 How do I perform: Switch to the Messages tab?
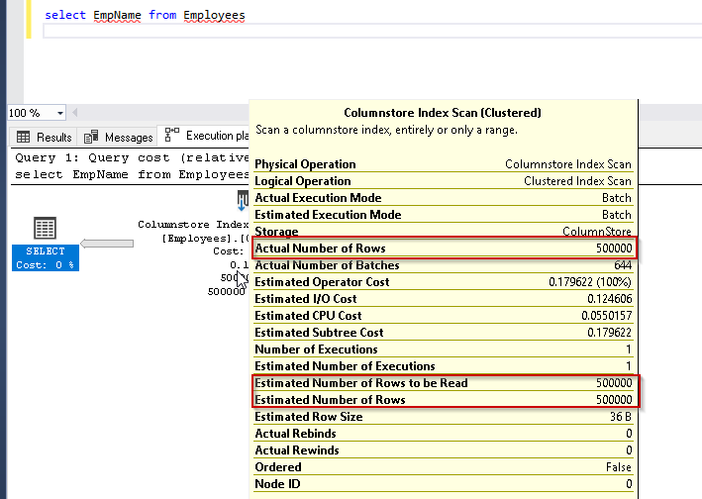(x=129, y=137)
